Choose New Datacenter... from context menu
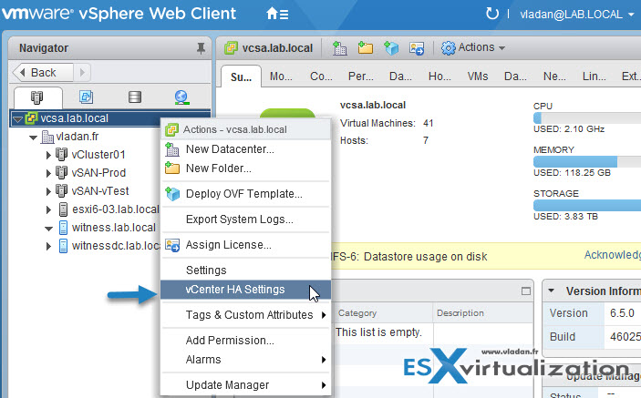 coord(245,149)
